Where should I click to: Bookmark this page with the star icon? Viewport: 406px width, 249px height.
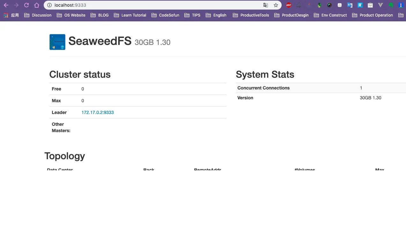(x=276, y=5)
